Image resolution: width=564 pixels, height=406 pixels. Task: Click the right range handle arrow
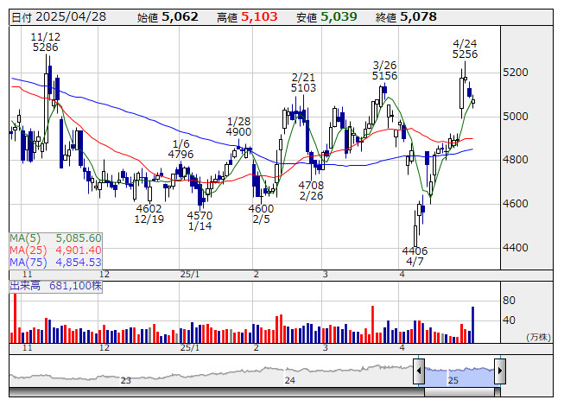coord(500,371)
